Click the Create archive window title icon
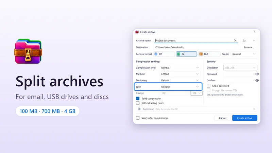The width and height of the screenshot is (272, 153). [137, 32]
